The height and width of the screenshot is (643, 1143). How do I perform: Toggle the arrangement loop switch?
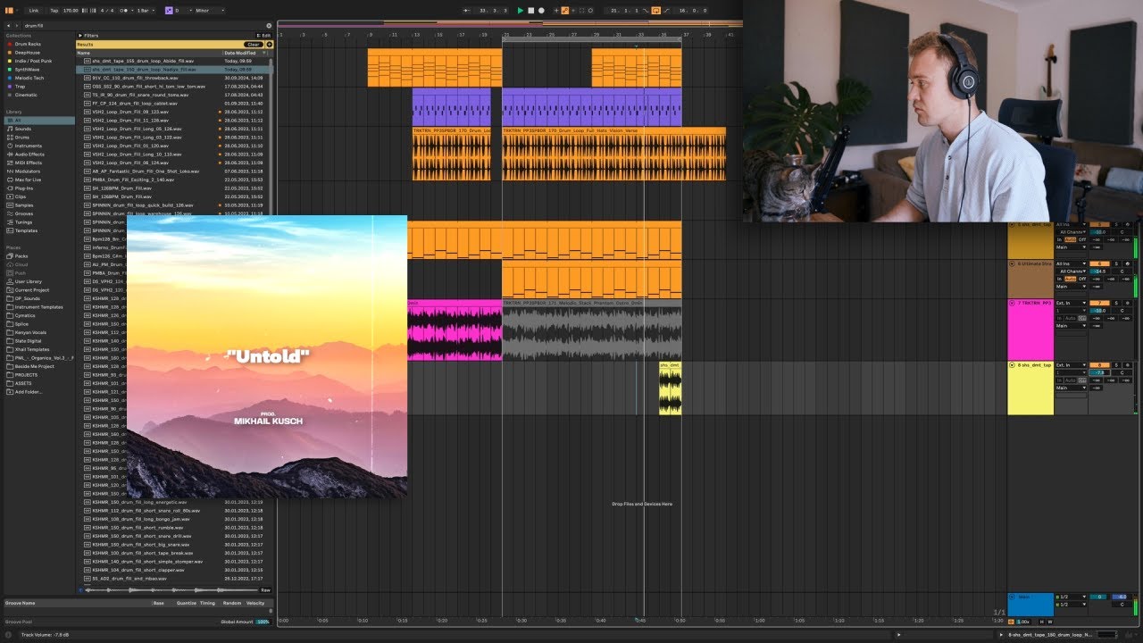(x=656, y=11)
